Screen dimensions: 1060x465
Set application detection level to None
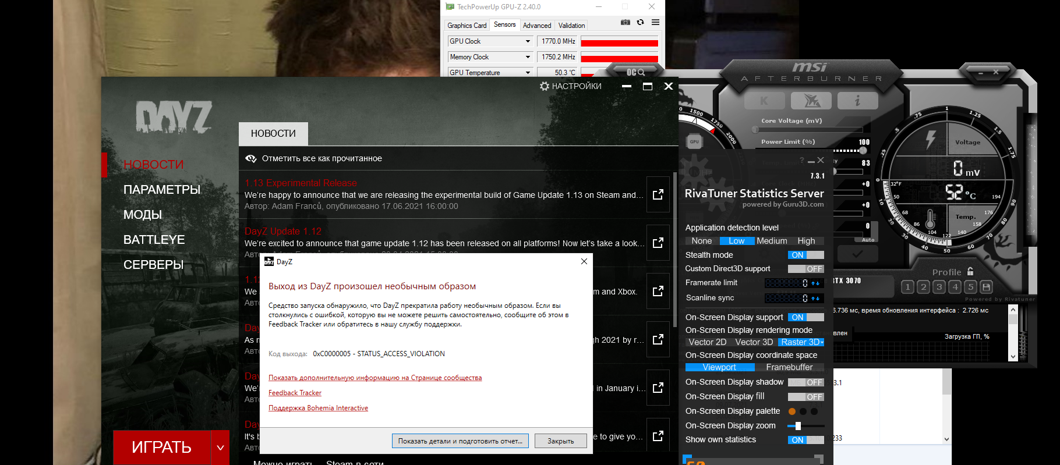pyautogui.click(x=702, y=241)
